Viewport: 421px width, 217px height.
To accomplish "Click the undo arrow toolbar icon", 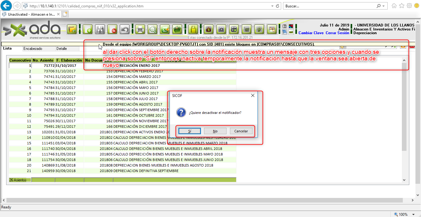I will coord(124,30).
